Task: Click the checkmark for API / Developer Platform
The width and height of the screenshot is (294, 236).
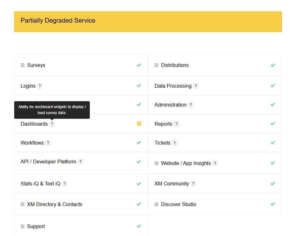Action: coord(139,162)
